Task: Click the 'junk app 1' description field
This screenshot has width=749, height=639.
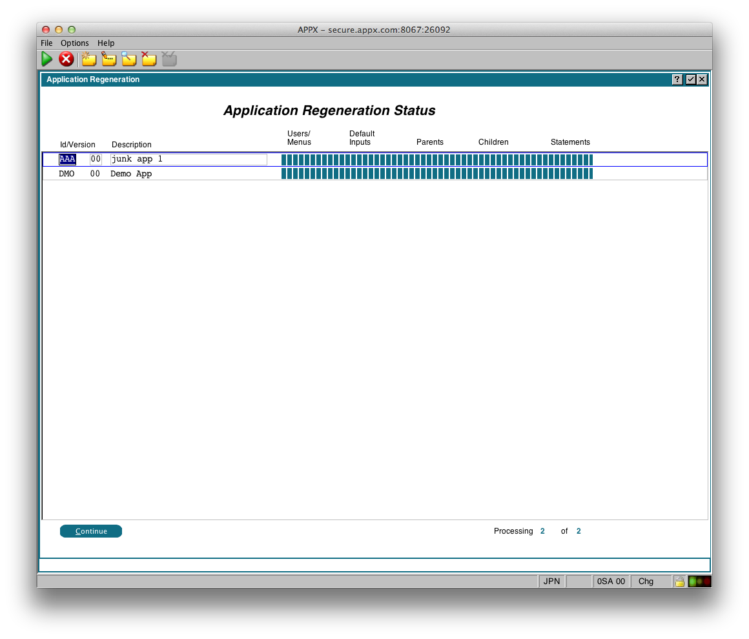Action: coord(189,160)
